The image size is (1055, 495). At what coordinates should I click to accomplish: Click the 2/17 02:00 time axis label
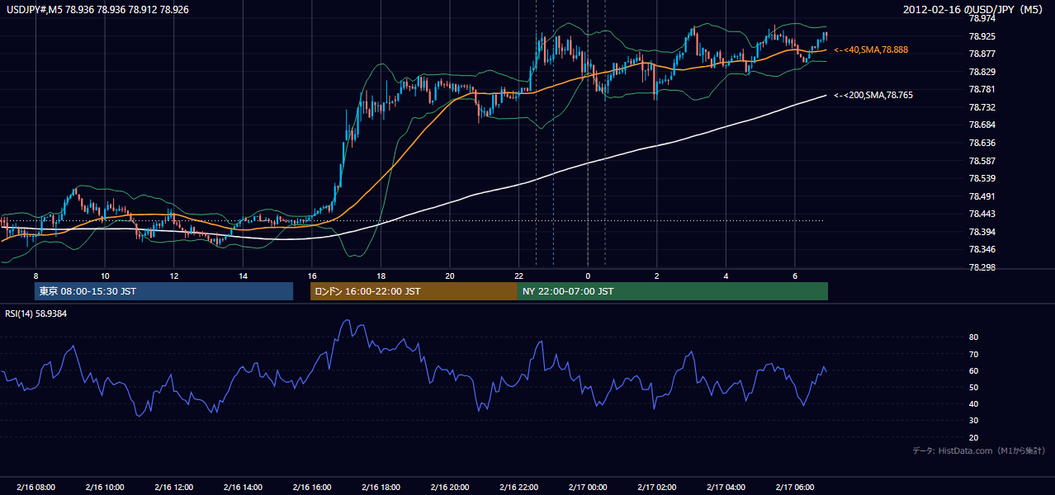656,487
